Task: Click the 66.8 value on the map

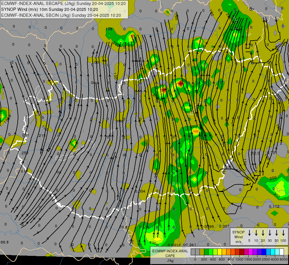Action: coord(5,242)
